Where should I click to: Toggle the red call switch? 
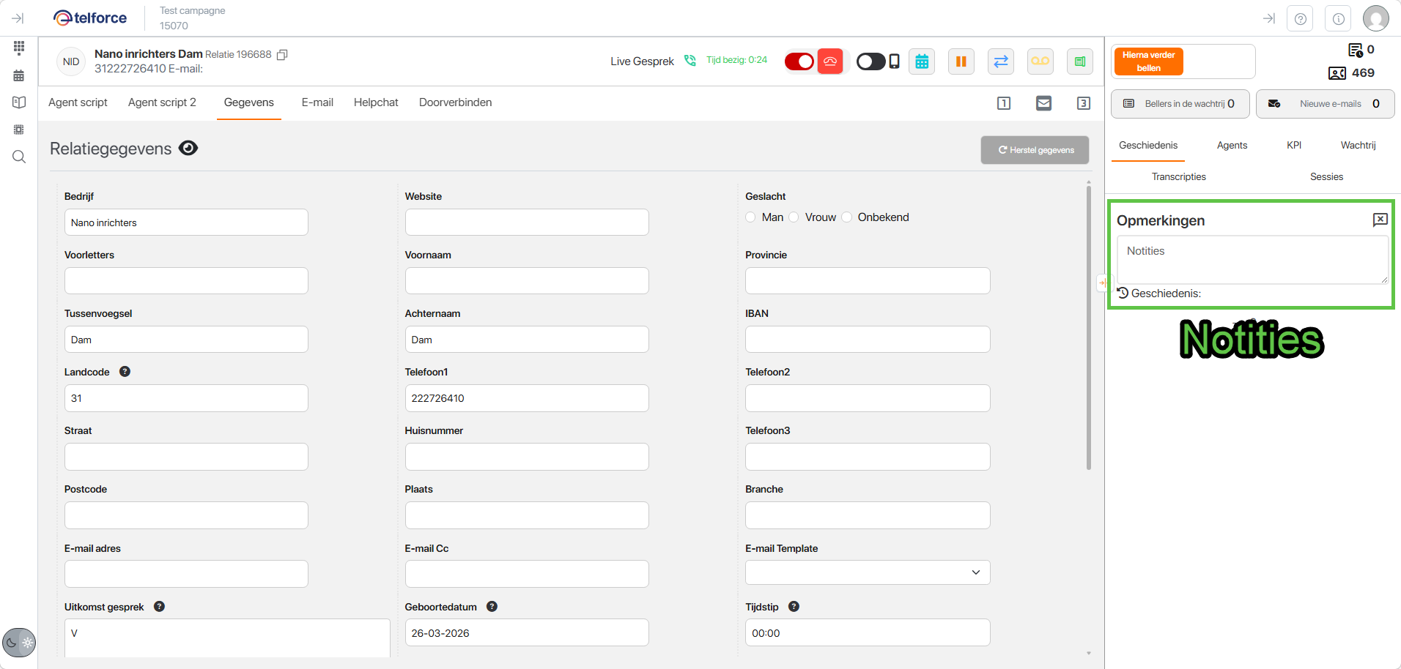799,61
